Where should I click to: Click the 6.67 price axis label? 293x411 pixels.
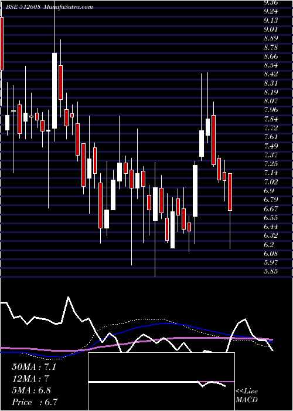click(x=271, y=209)
